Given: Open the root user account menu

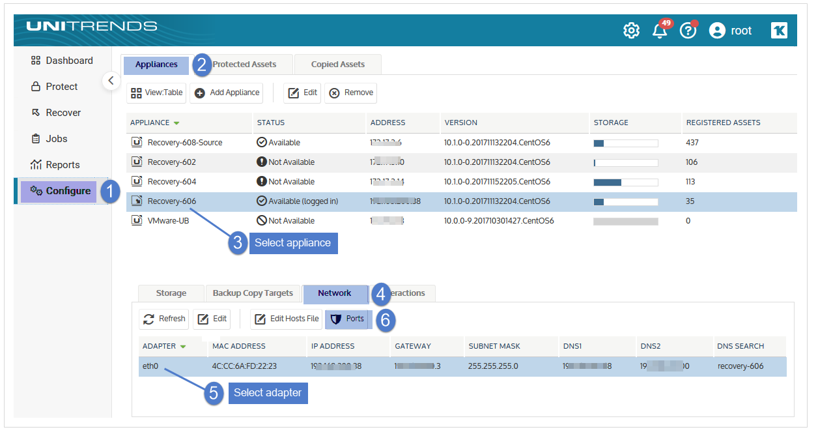Looking at the screenshot, I should click(730, 31).
